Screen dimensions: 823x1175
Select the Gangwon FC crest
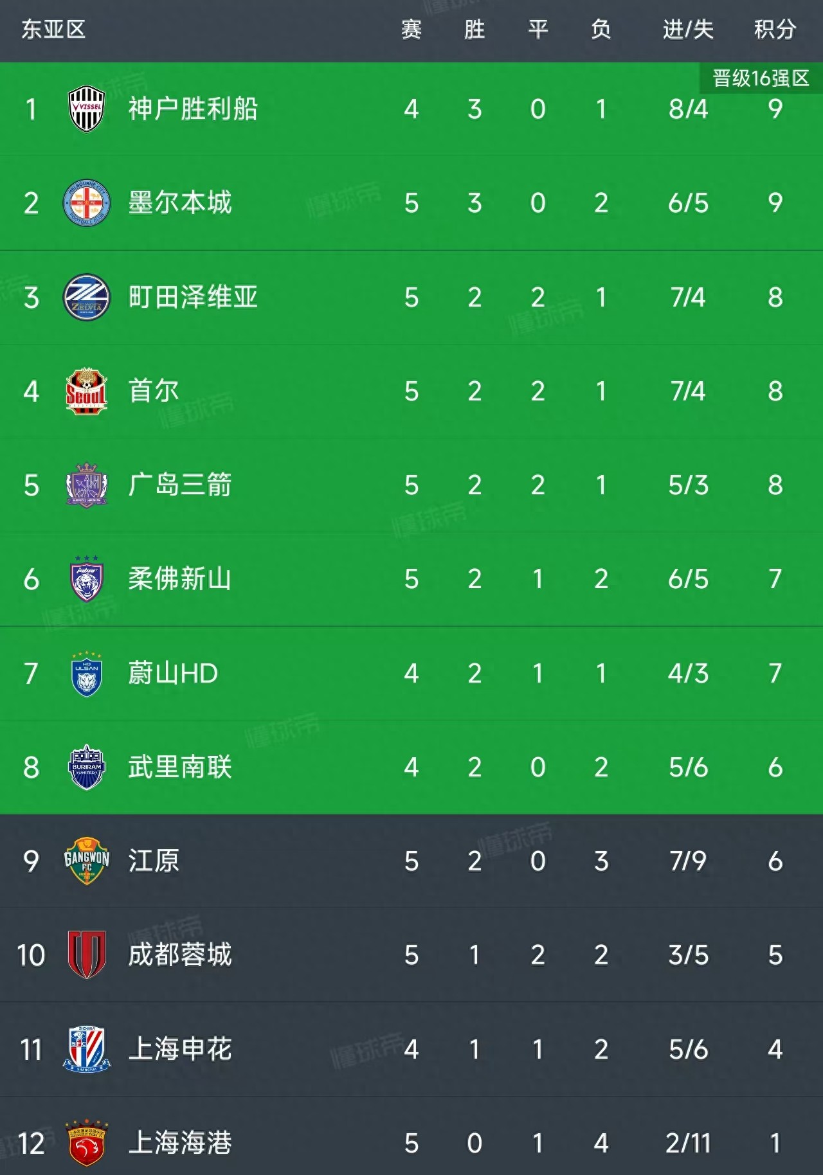[87, 861]
